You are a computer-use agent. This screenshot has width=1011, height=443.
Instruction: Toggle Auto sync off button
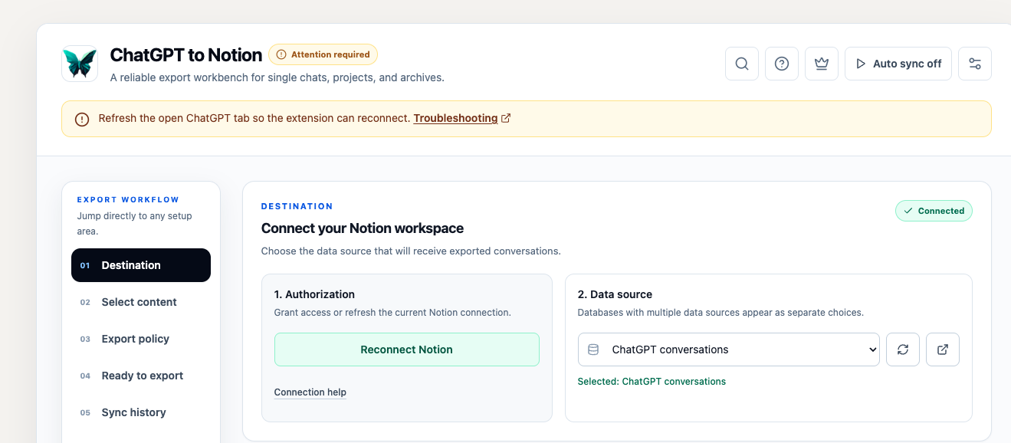898,64
